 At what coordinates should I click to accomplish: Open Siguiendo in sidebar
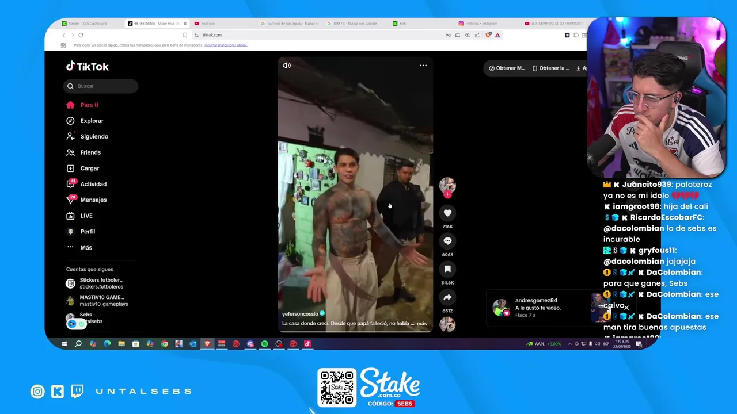point(86,137)
